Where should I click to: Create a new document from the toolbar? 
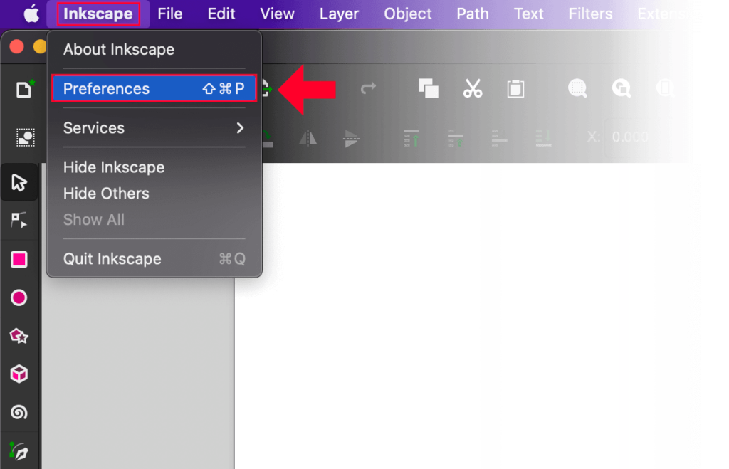[x=23, y=88]
